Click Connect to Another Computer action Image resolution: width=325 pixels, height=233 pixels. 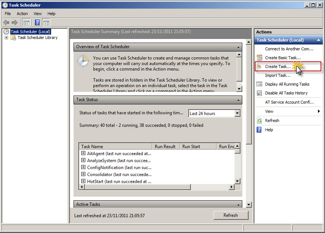tap(289, 49)
